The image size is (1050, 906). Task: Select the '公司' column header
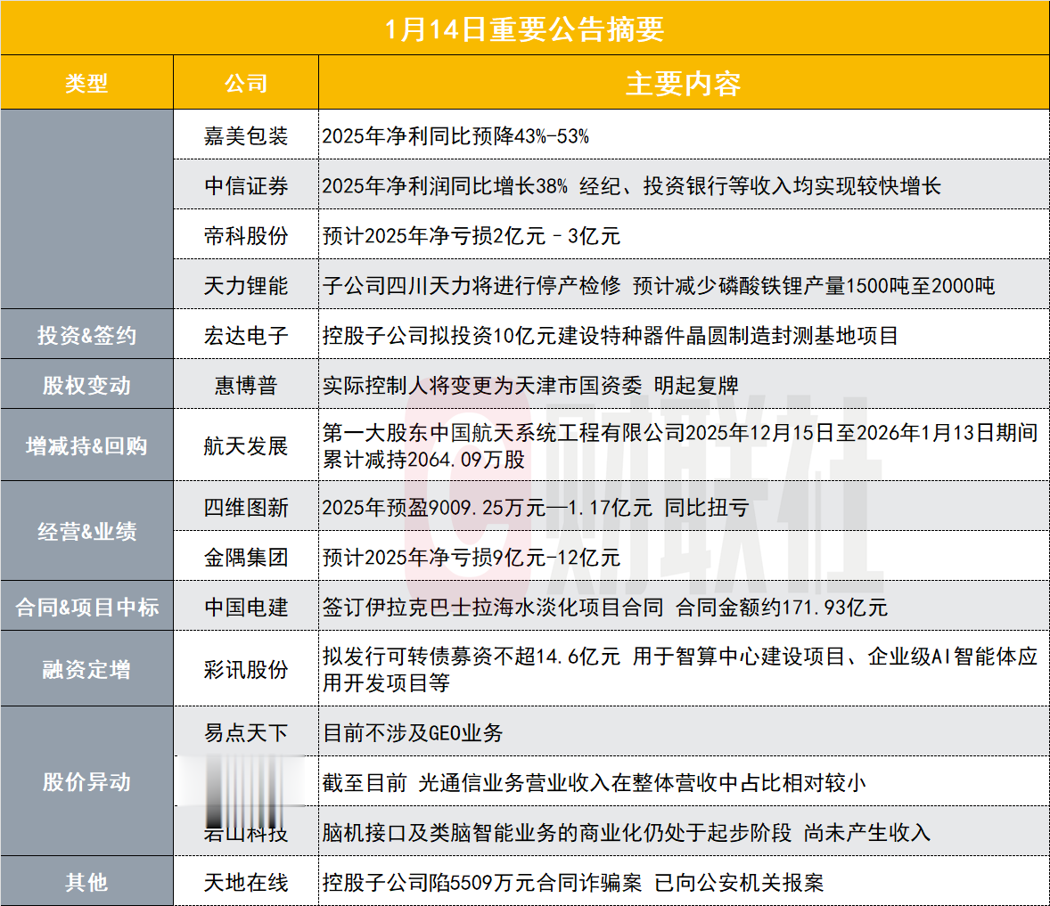246,84
